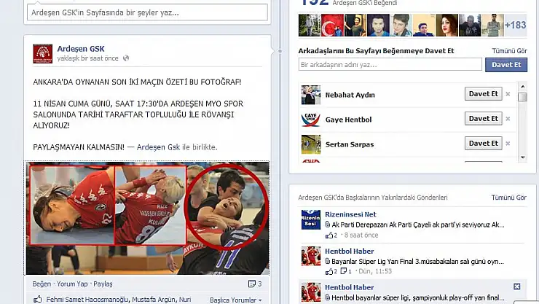Click the blue Davet Et button
This screenshot has height=304, width=539.
[x=506, y=65]
